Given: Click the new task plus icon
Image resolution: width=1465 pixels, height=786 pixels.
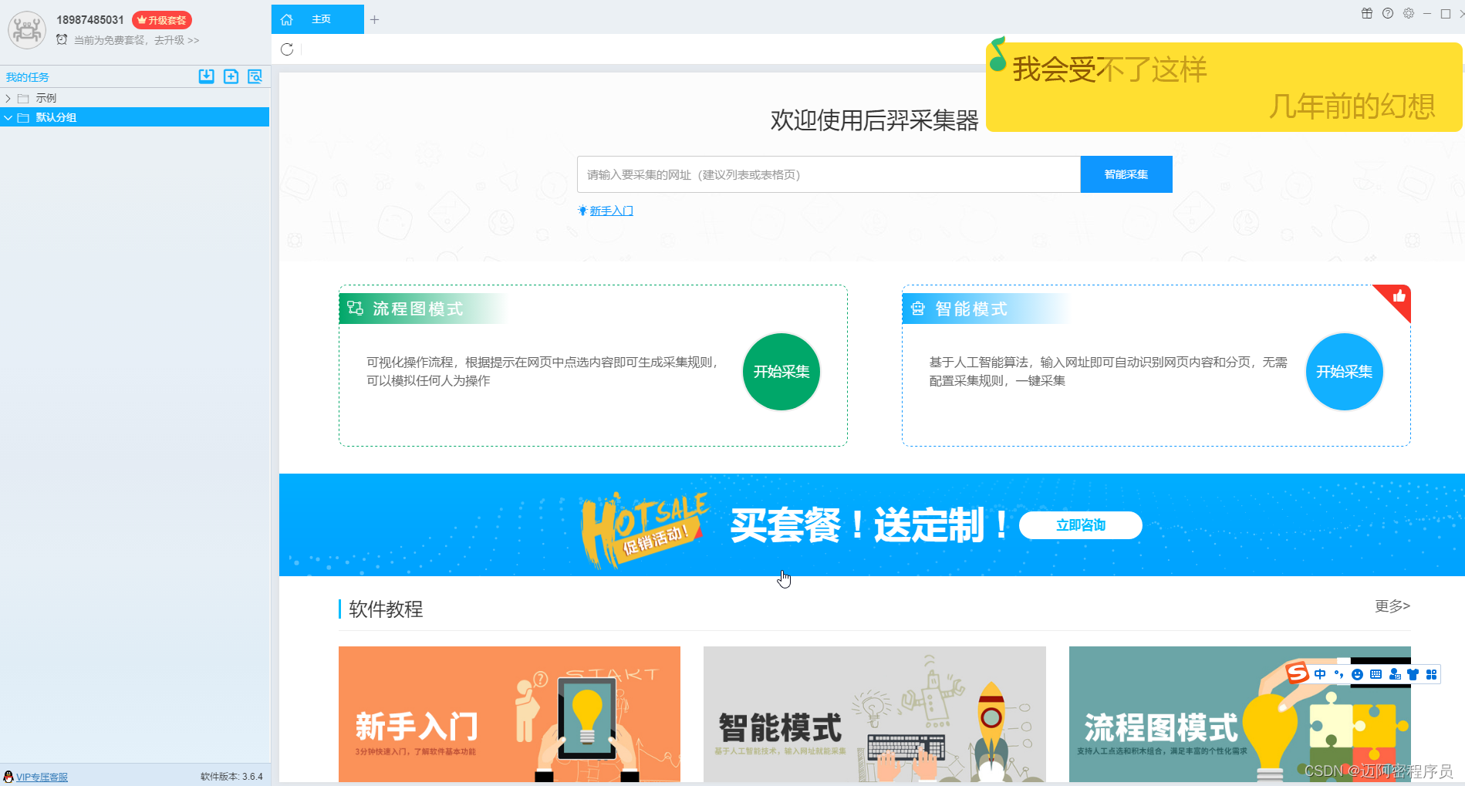Looking at the screenshot, I should pyautogui.click(x=231, y=76).
